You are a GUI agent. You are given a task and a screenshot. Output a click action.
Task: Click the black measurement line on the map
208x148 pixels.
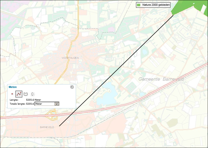[116, 71]
